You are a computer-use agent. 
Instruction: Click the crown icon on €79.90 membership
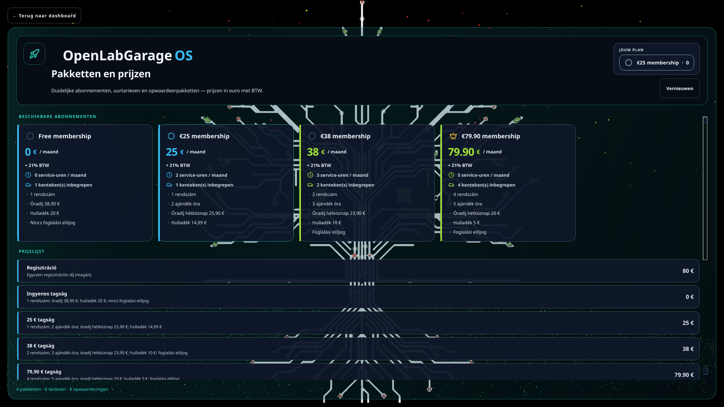[453, 136]
